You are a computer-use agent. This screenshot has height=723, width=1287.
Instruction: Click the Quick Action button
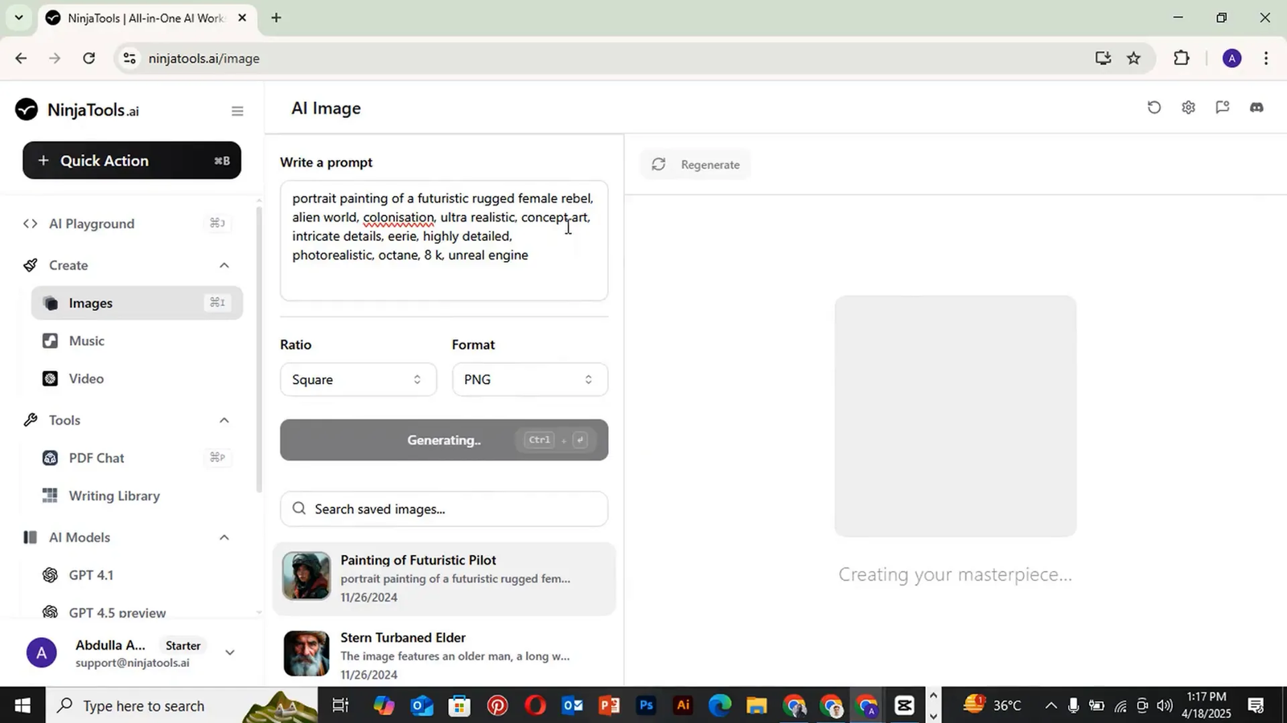coord(132,161)
